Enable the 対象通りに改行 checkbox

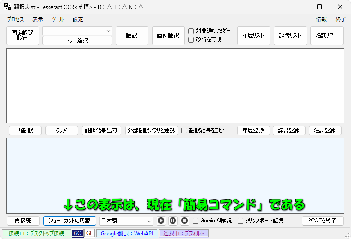pos(191,31)
